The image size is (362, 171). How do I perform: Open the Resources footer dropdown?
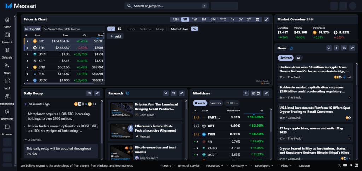tap(215, 166)
